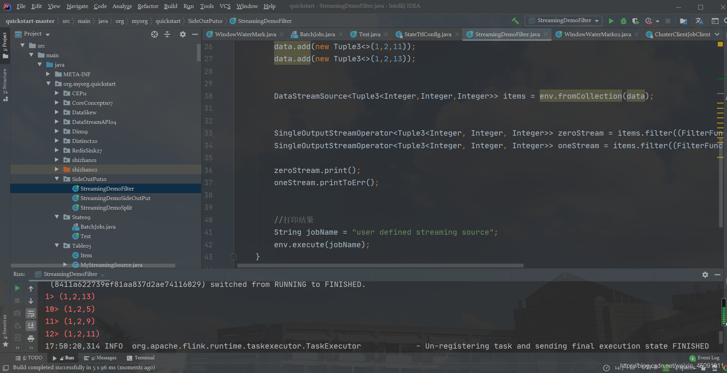Open the profiler options dropdown arrow

tap(658, 21)
